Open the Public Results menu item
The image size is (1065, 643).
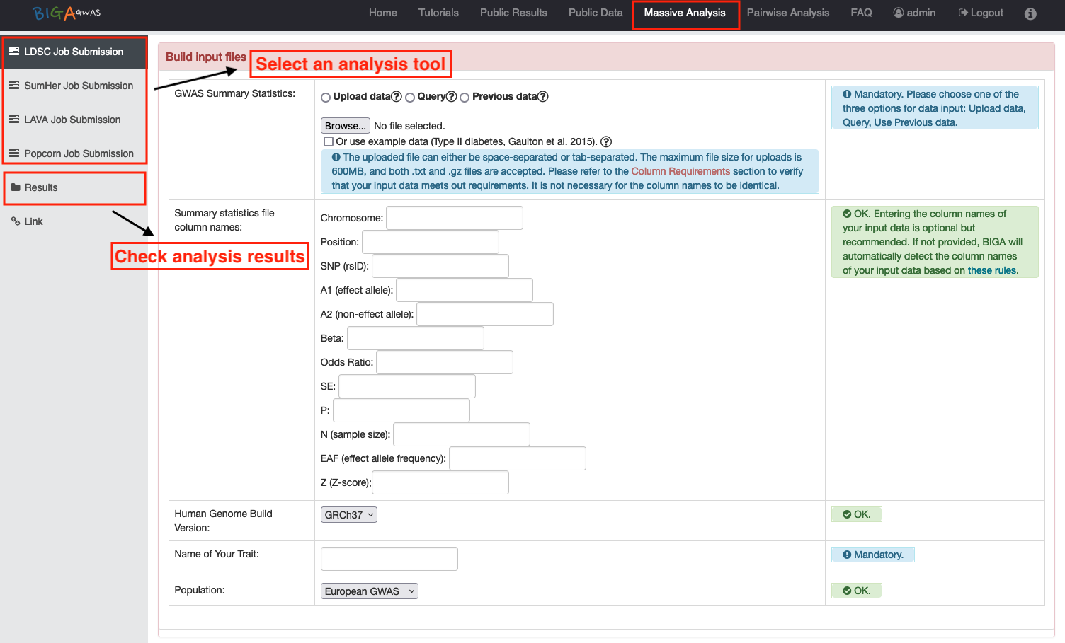click(513, 13)
